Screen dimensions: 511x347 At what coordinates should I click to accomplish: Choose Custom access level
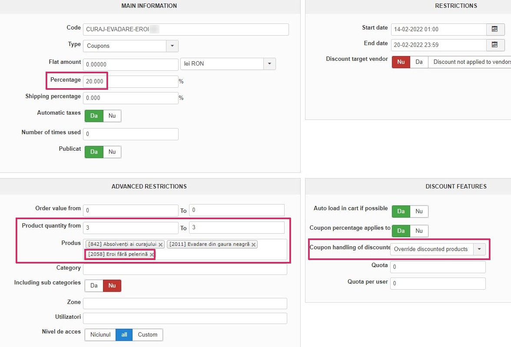(x=148, y=334)
